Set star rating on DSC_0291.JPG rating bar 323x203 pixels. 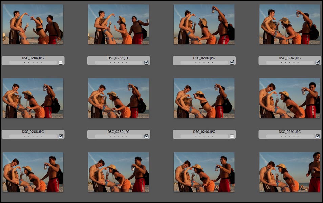289,136
